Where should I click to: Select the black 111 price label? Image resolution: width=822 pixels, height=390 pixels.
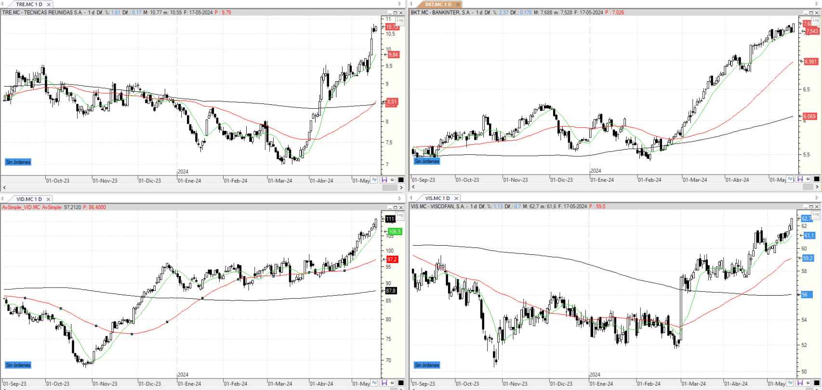(390, 219)
